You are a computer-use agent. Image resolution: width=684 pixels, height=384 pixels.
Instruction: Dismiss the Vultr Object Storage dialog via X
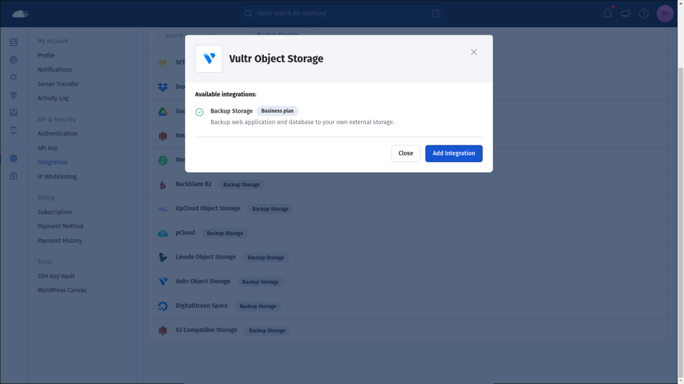point(474,52)
